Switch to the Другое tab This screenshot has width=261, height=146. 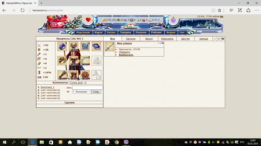pos(185,39)
